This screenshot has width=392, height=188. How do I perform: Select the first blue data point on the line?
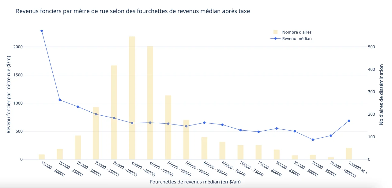click(42, 31)
